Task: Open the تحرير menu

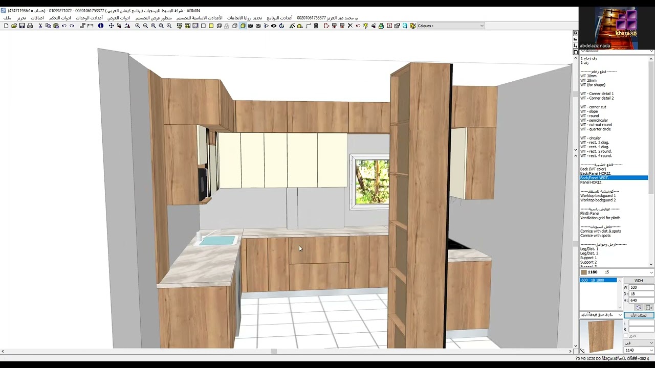Action: [x=21, y=18]
